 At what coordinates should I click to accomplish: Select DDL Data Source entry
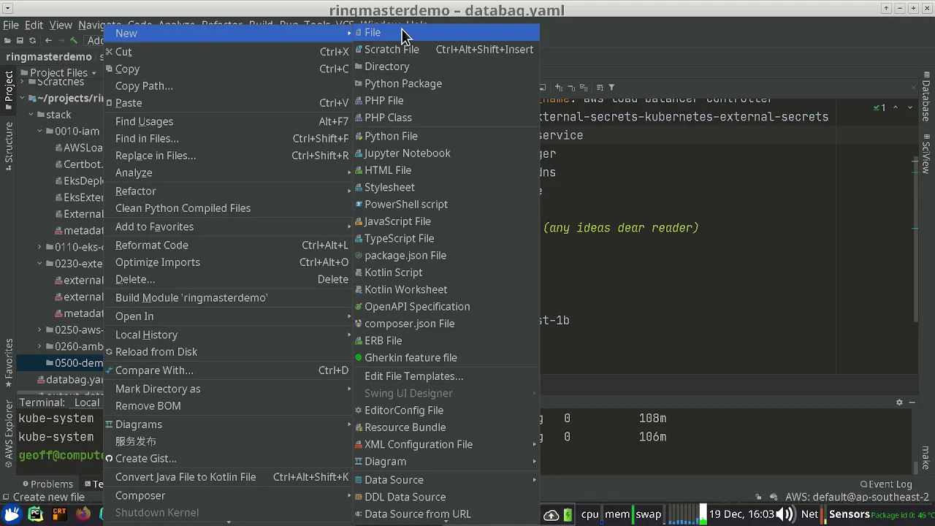(446, 497)
